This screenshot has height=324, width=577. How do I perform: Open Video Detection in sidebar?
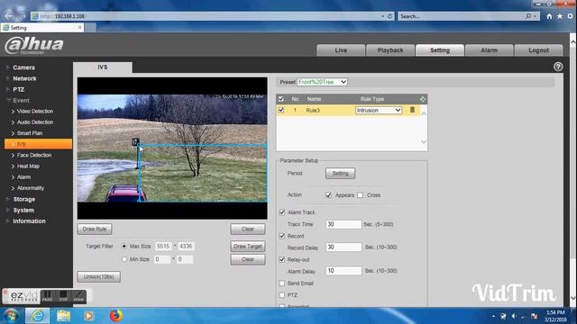click(35, 112)
